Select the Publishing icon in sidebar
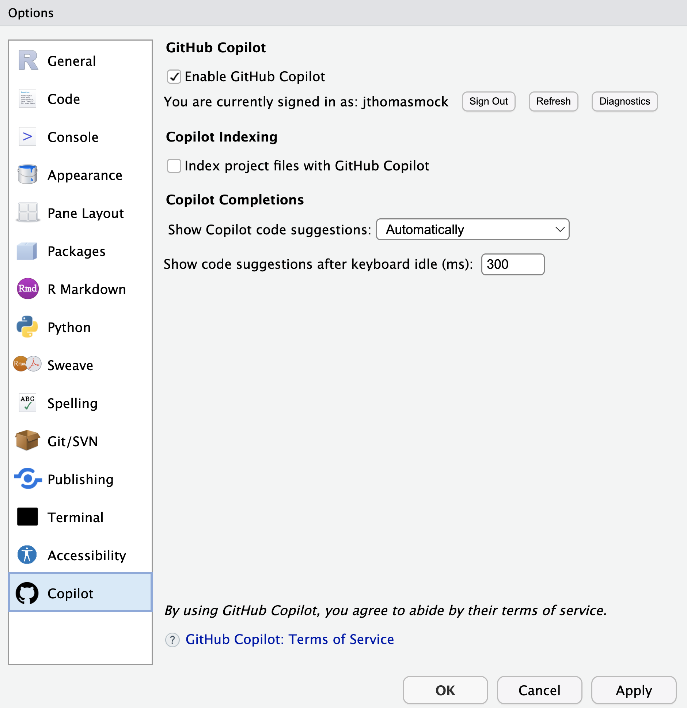This screenshot has width=687, height=708. (x=27, y=479)
